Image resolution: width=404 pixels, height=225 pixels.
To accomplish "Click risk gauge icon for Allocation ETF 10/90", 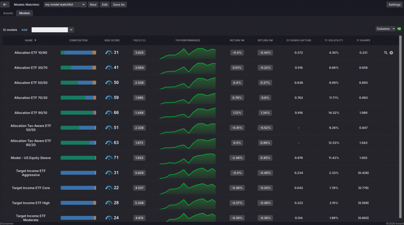I will pyautogui.click(x=109, y=52).
